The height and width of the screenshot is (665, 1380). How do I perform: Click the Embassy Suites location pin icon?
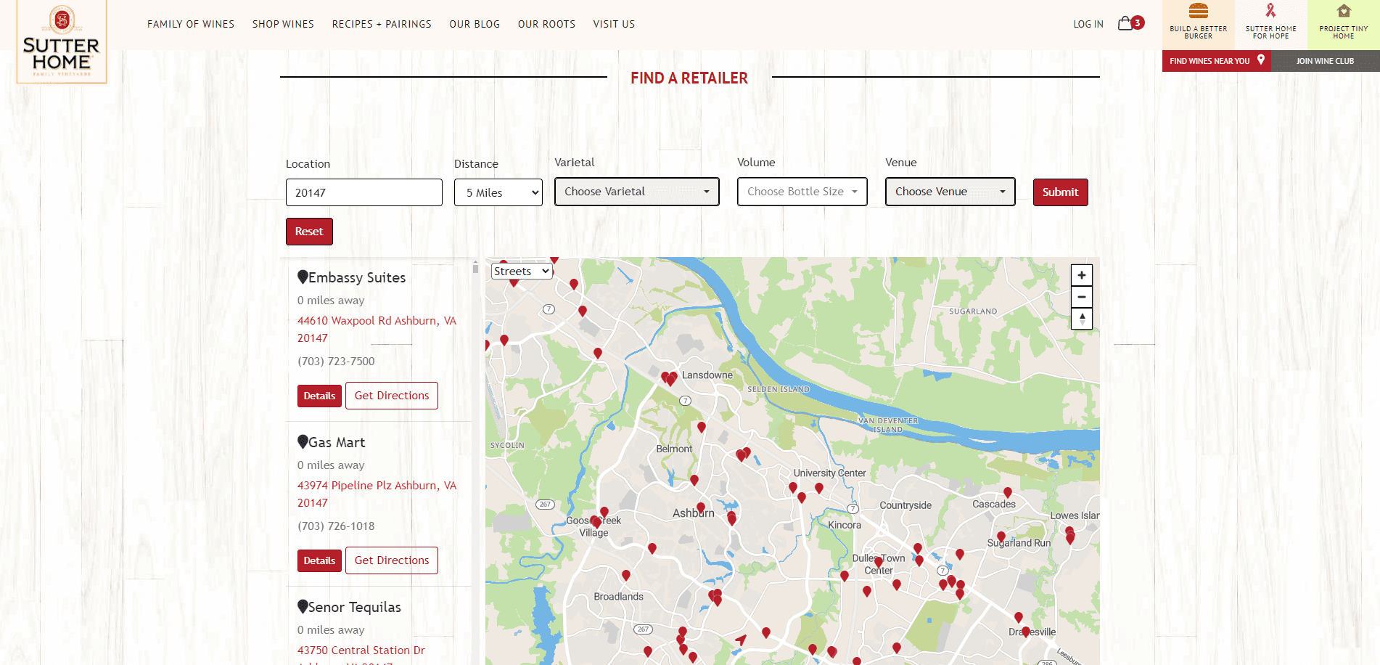(x=303, y=277)
